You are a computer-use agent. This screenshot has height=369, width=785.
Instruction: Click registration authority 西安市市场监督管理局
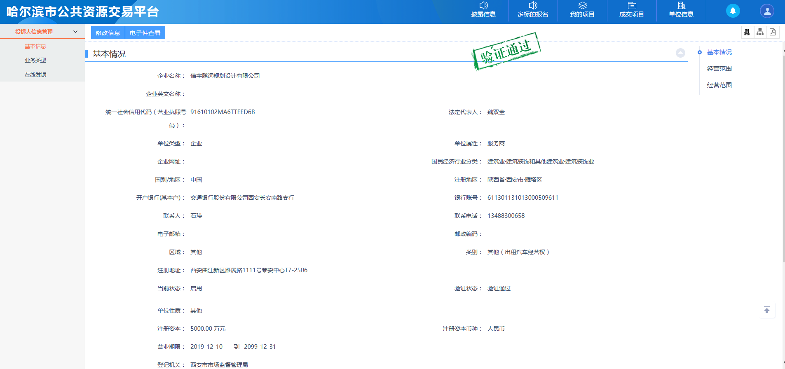tap(219, 365)
